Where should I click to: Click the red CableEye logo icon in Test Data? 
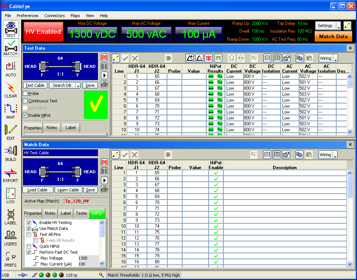[104, 57]
